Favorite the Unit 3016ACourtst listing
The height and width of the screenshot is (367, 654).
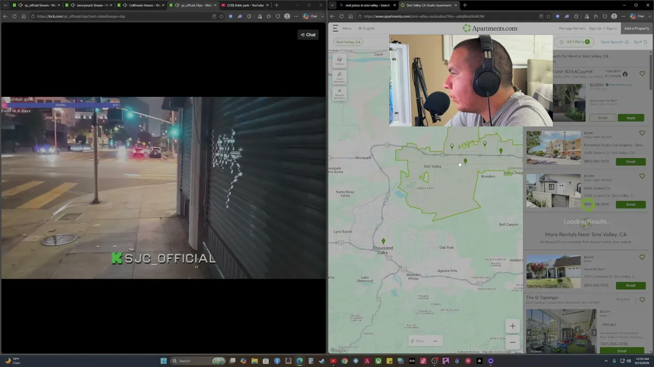[642, 74]
